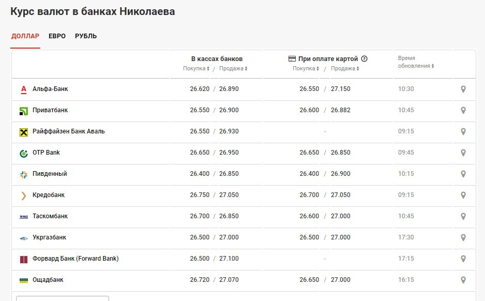This screenshot has height=301, width=485.
Task: Click the Альфа-Банк name link
Action: 50,89
